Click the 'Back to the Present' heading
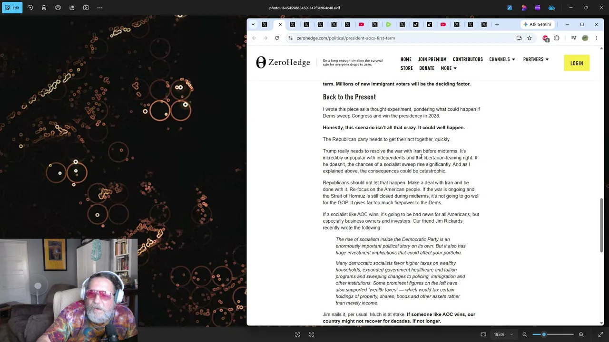 pos(349,97)
